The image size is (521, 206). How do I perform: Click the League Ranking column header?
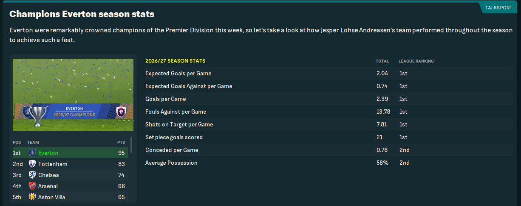(416, 61)
